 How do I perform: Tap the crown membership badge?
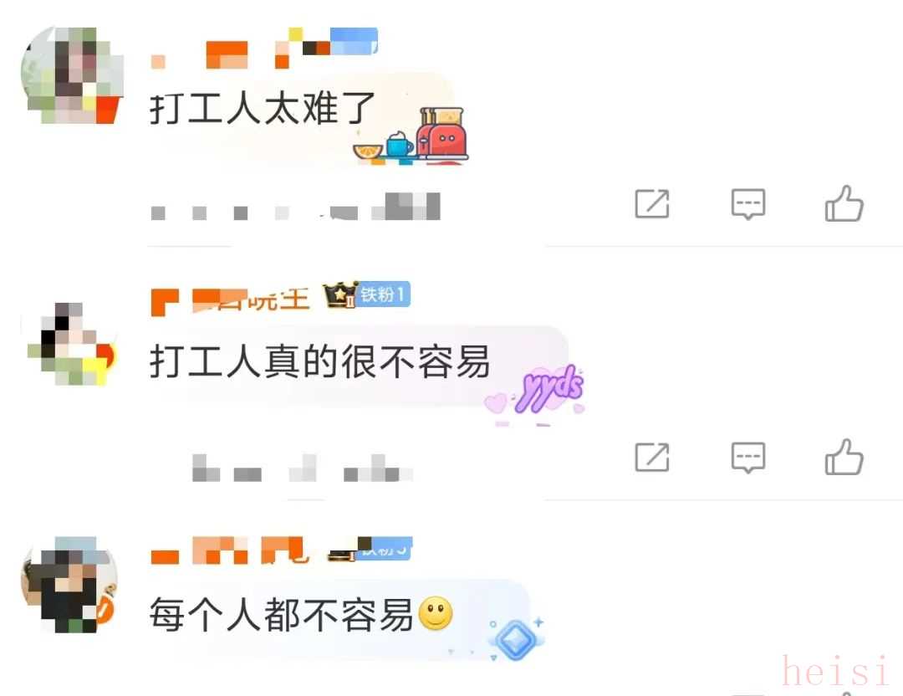pos(339,295)
